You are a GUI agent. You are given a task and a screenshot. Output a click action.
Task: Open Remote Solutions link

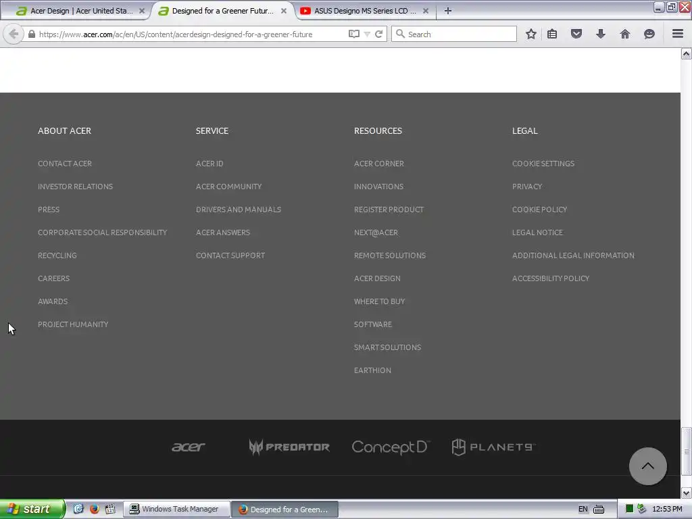(390, 255)
